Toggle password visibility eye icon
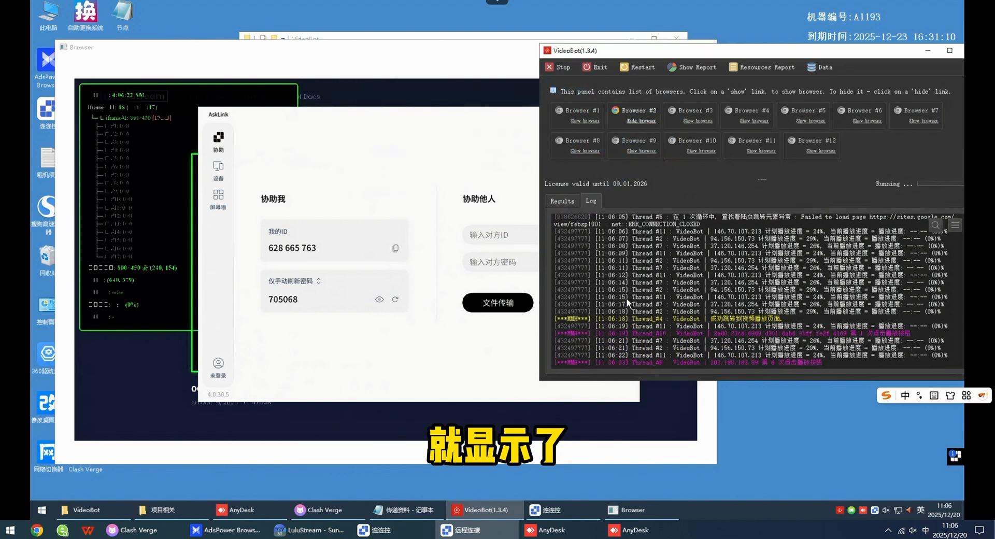 [x=379, y=300]
